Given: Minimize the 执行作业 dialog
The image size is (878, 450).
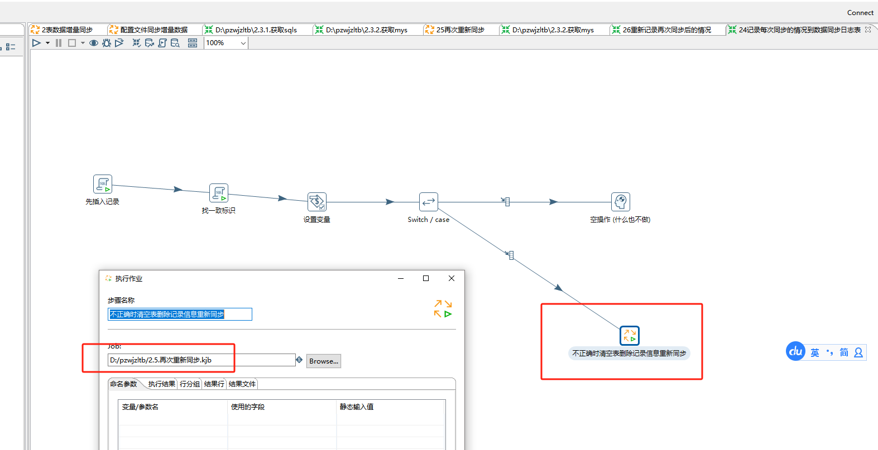Looking at the screenshot, I should 401,278.
